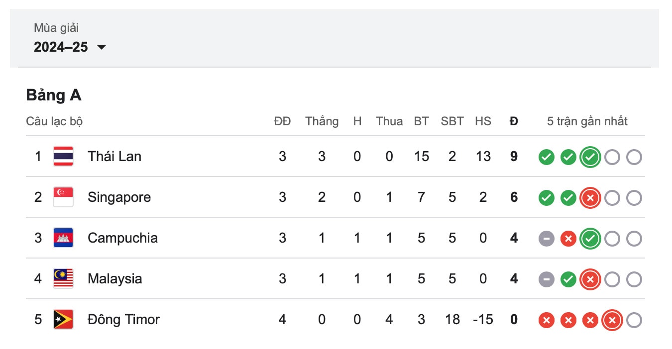
Task: Click Đông Timor's highlighted fourth loss icon
Action: 612,321
